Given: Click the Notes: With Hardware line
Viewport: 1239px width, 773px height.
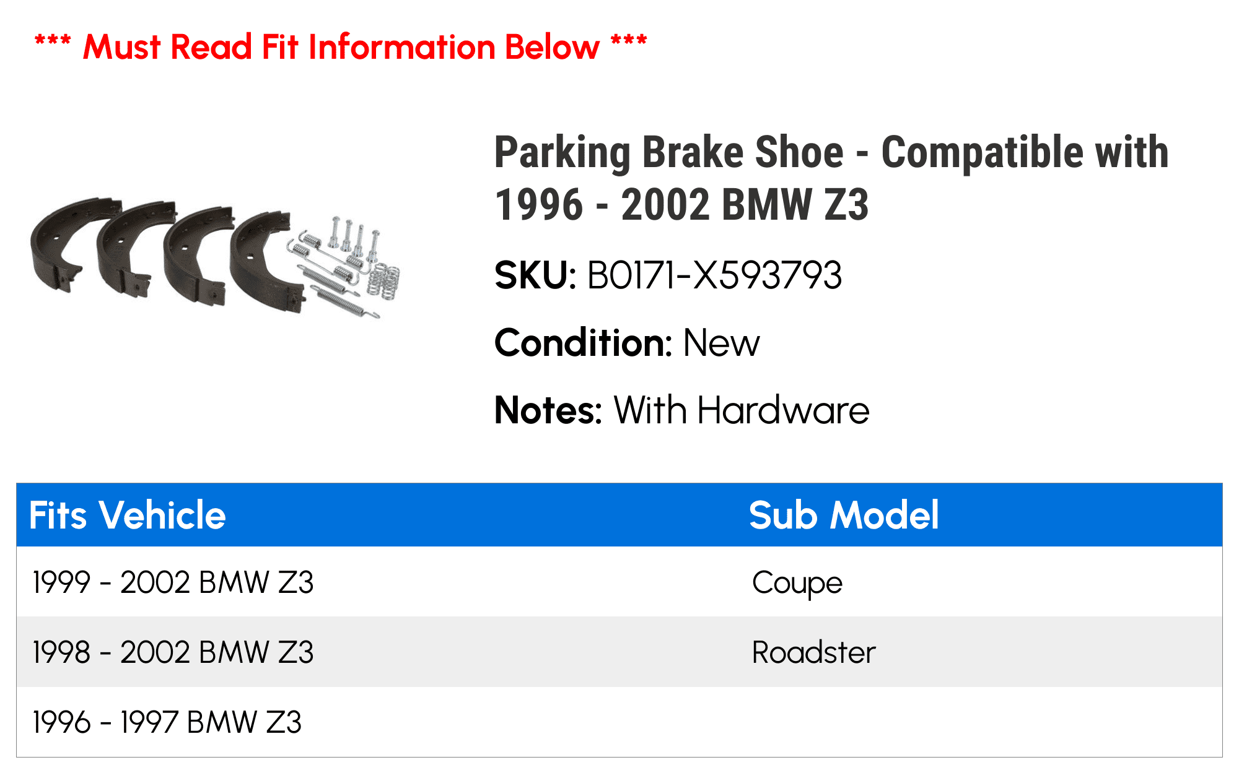Looking at the screenshot, I should [682, 410].
